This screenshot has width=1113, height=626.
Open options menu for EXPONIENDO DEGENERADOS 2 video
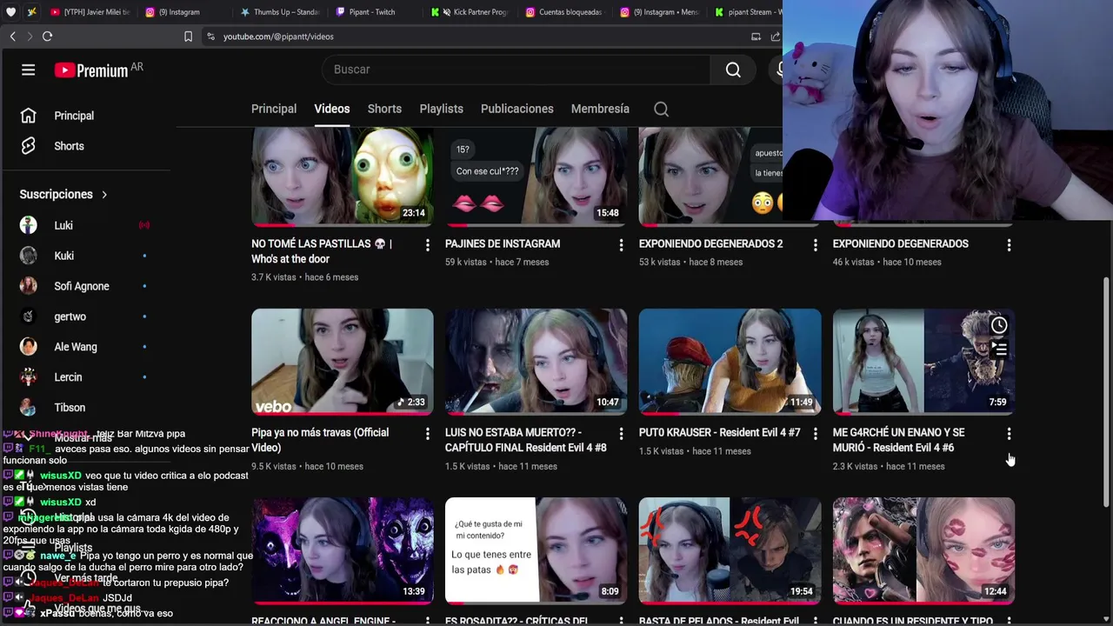(815, 246)
